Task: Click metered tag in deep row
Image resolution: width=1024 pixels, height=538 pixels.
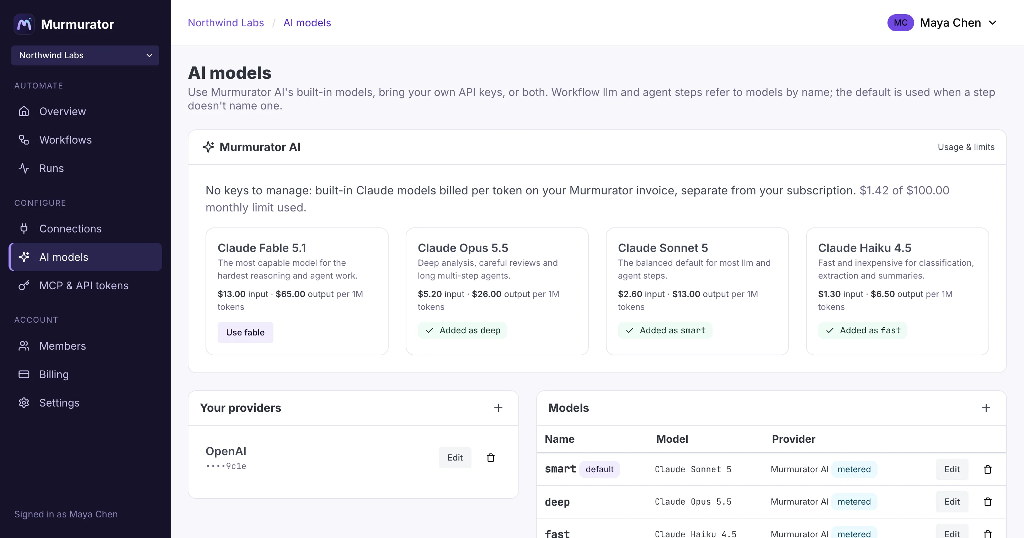Action: pos(854,501)
